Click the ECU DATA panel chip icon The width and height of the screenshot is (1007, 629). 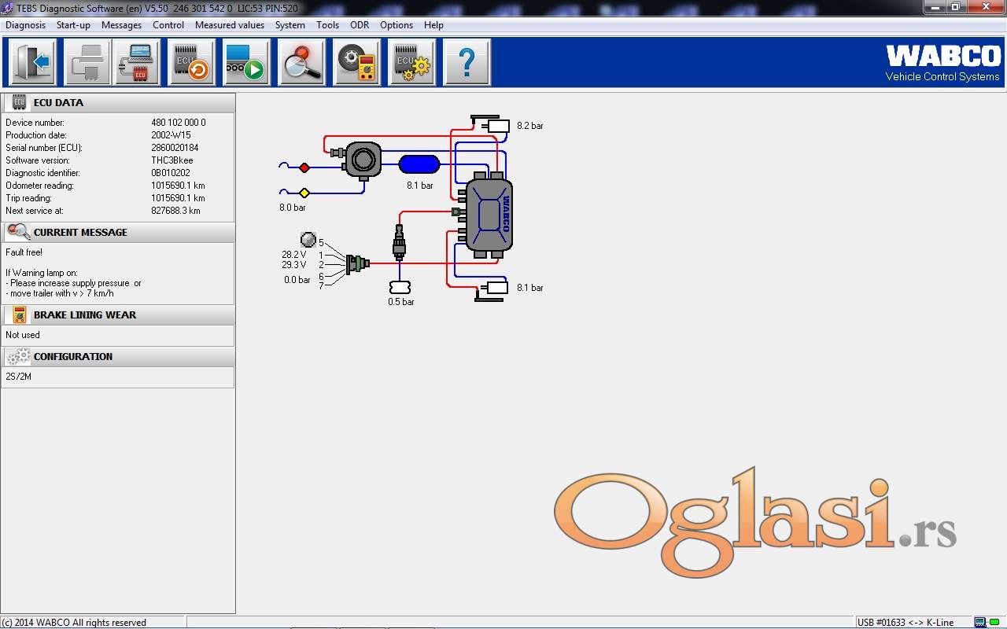[x=19, y=102]
